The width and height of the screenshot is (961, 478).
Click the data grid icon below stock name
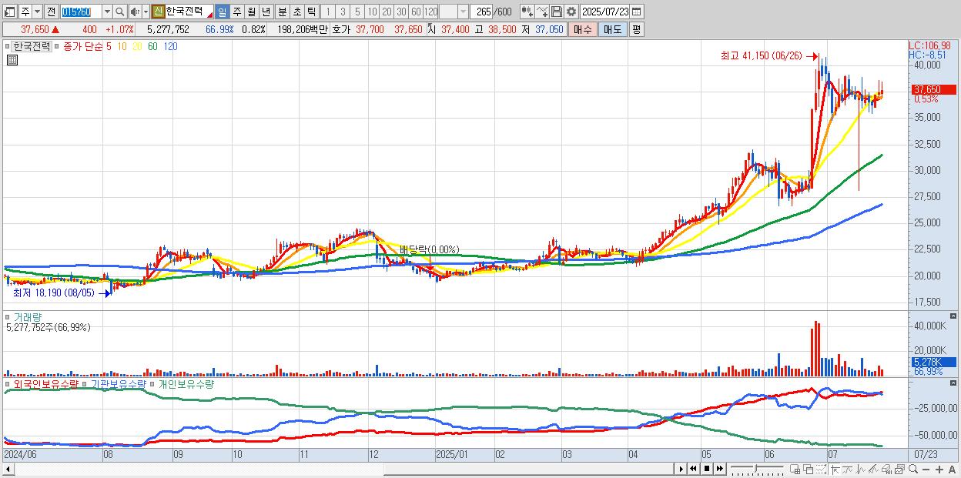12,58
